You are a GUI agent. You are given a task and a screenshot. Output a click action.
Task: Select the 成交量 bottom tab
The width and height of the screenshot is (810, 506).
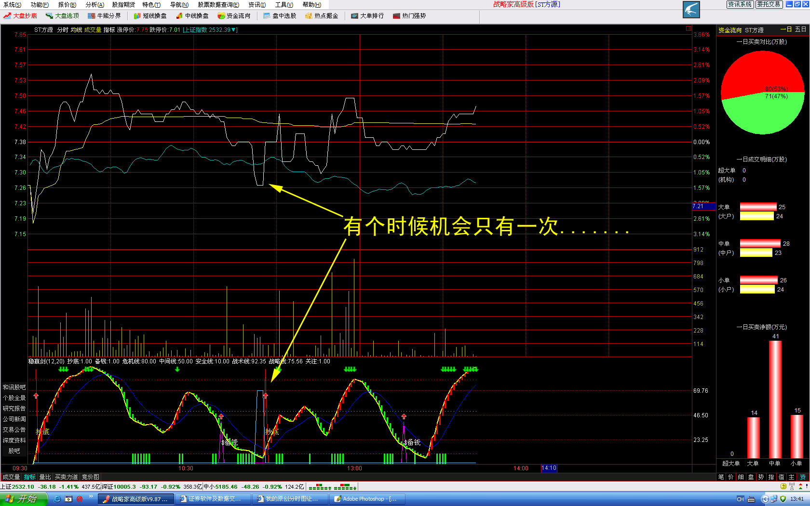click(x=12, y=477)
